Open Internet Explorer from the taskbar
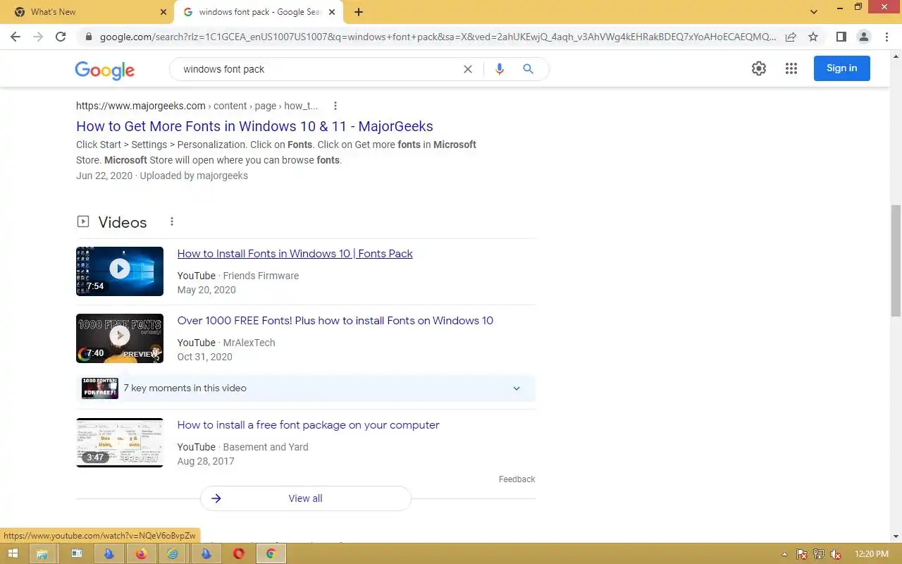The width and height of the screenshot is (902, 564). click(x=173, y=554)
